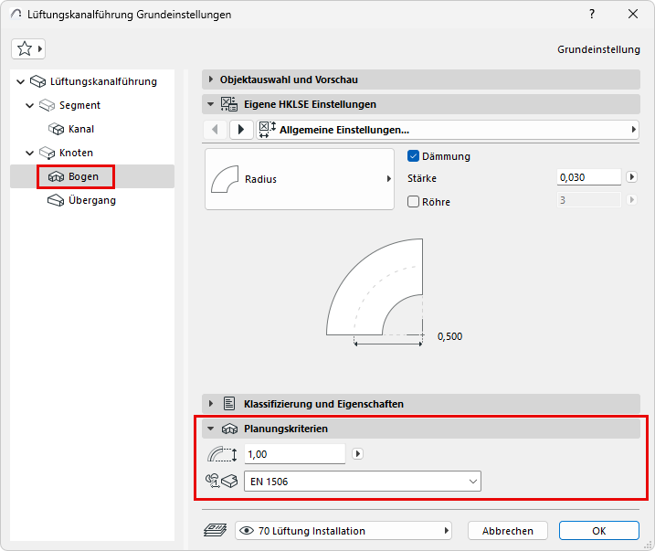
Task: Enable the Röhre checkbox
Action: 413,202
